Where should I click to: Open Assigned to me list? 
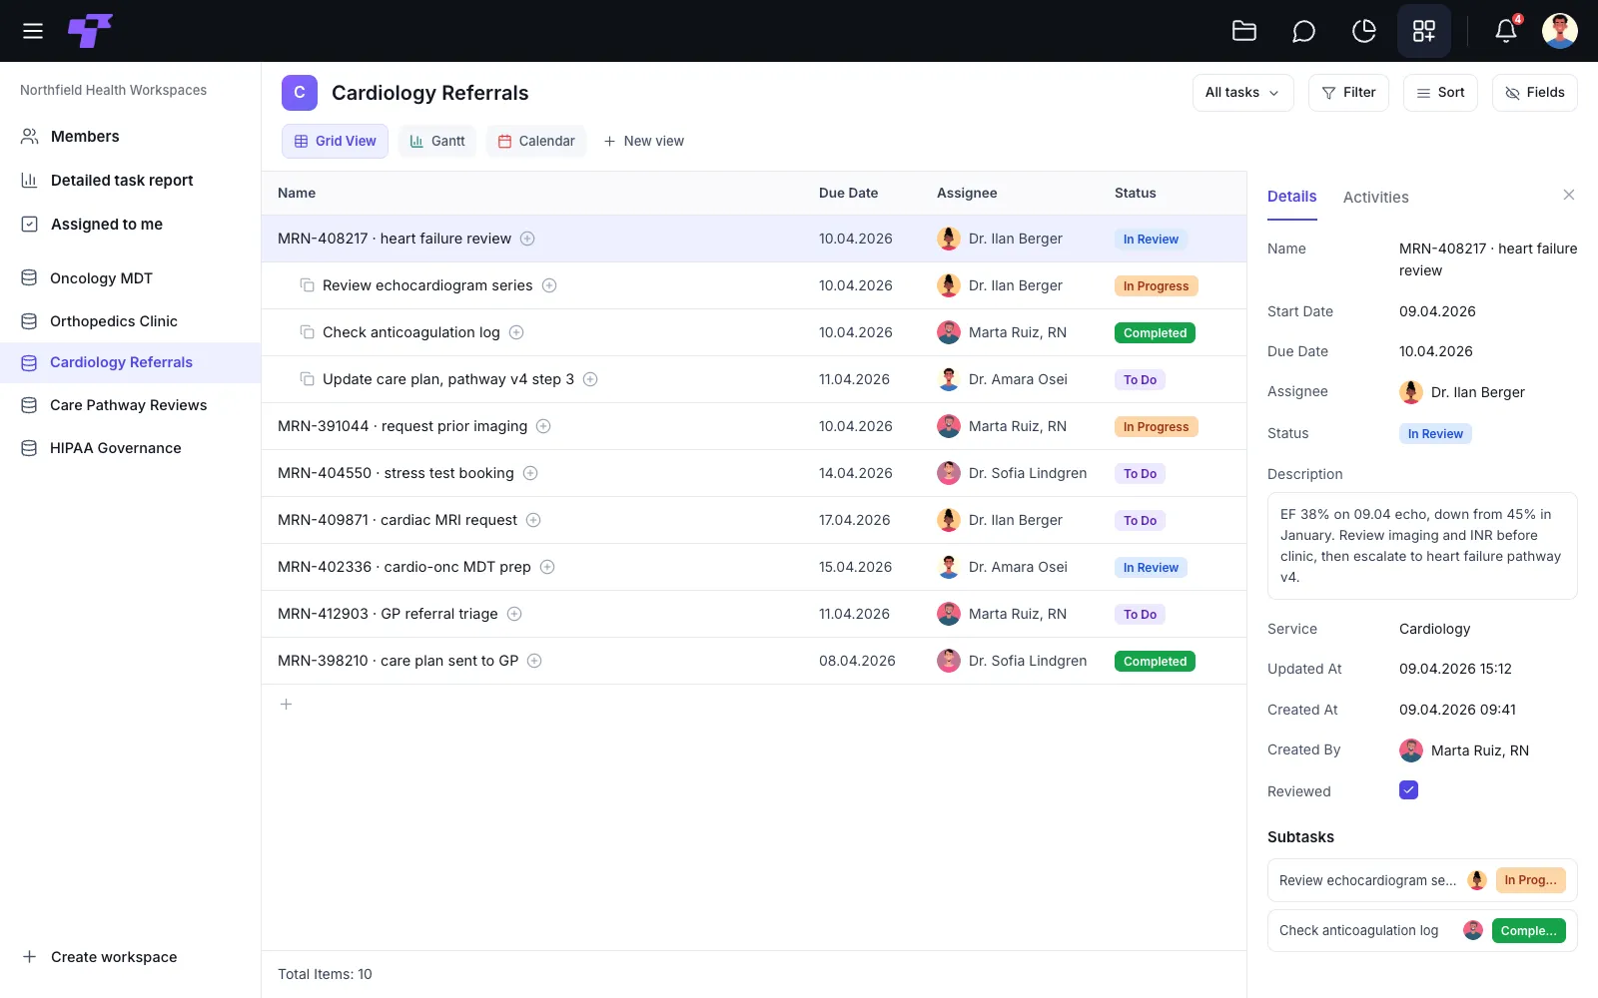pyautogui.click(x=130, y=225)
